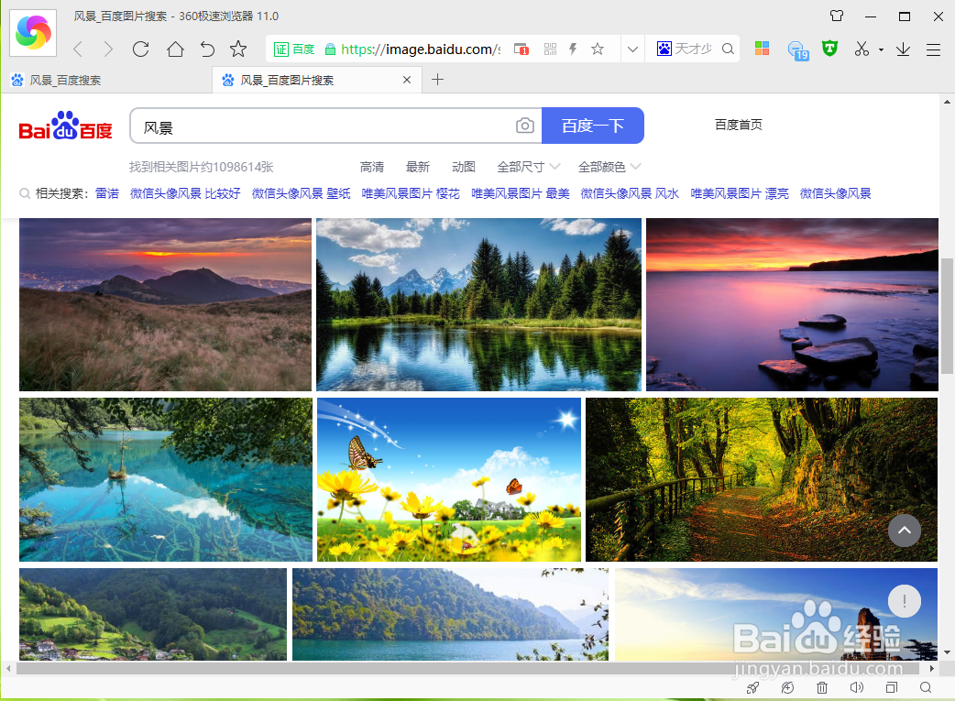Screen dimensions: 955x701
Task: Open the 百度首页 link
Action: point(738,124)
